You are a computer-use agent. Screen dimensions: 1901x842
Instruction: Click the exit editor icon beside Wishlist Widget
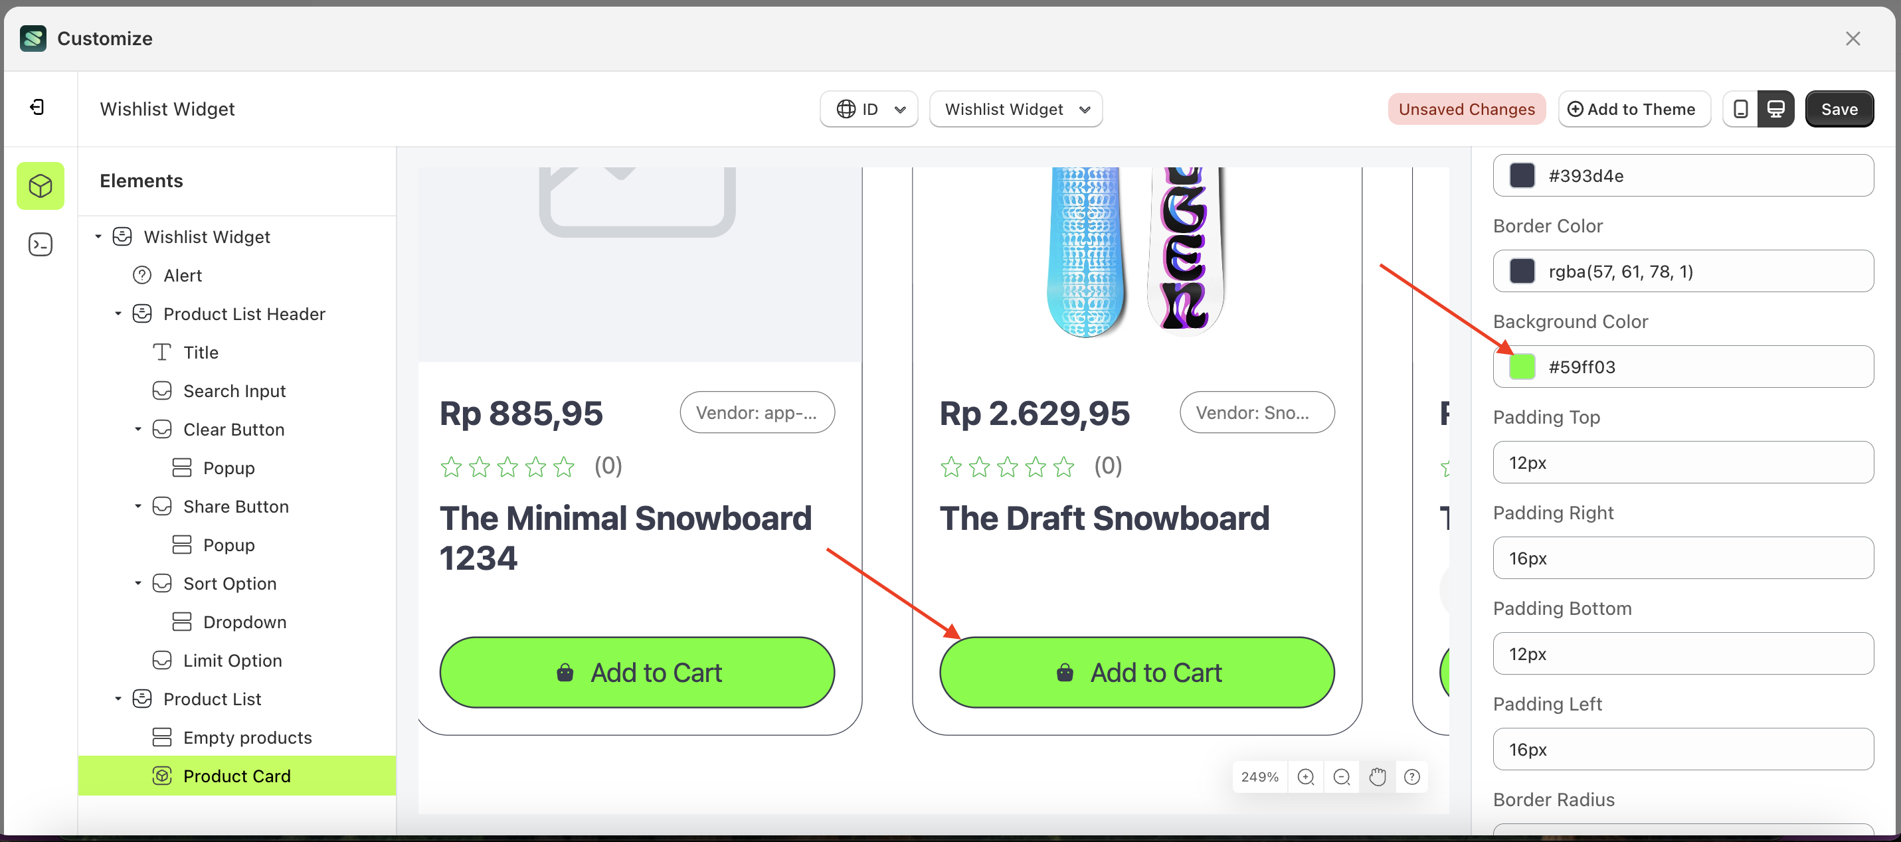39,107
